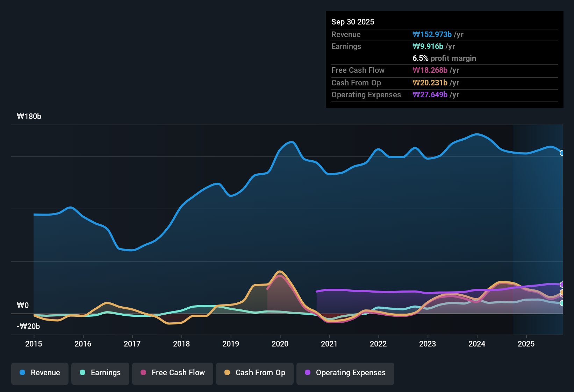Click the blue Revenue legend dot

pos(22,373)
